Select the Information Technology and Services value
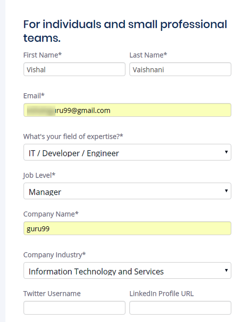The width and height of the screenshot is (247, 322). [x=96, y=271]
